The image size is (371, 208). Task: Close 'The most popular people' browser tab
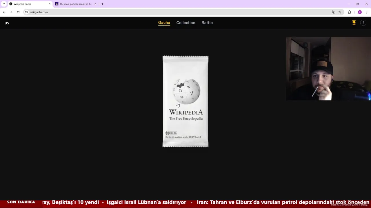coord(95,4)
